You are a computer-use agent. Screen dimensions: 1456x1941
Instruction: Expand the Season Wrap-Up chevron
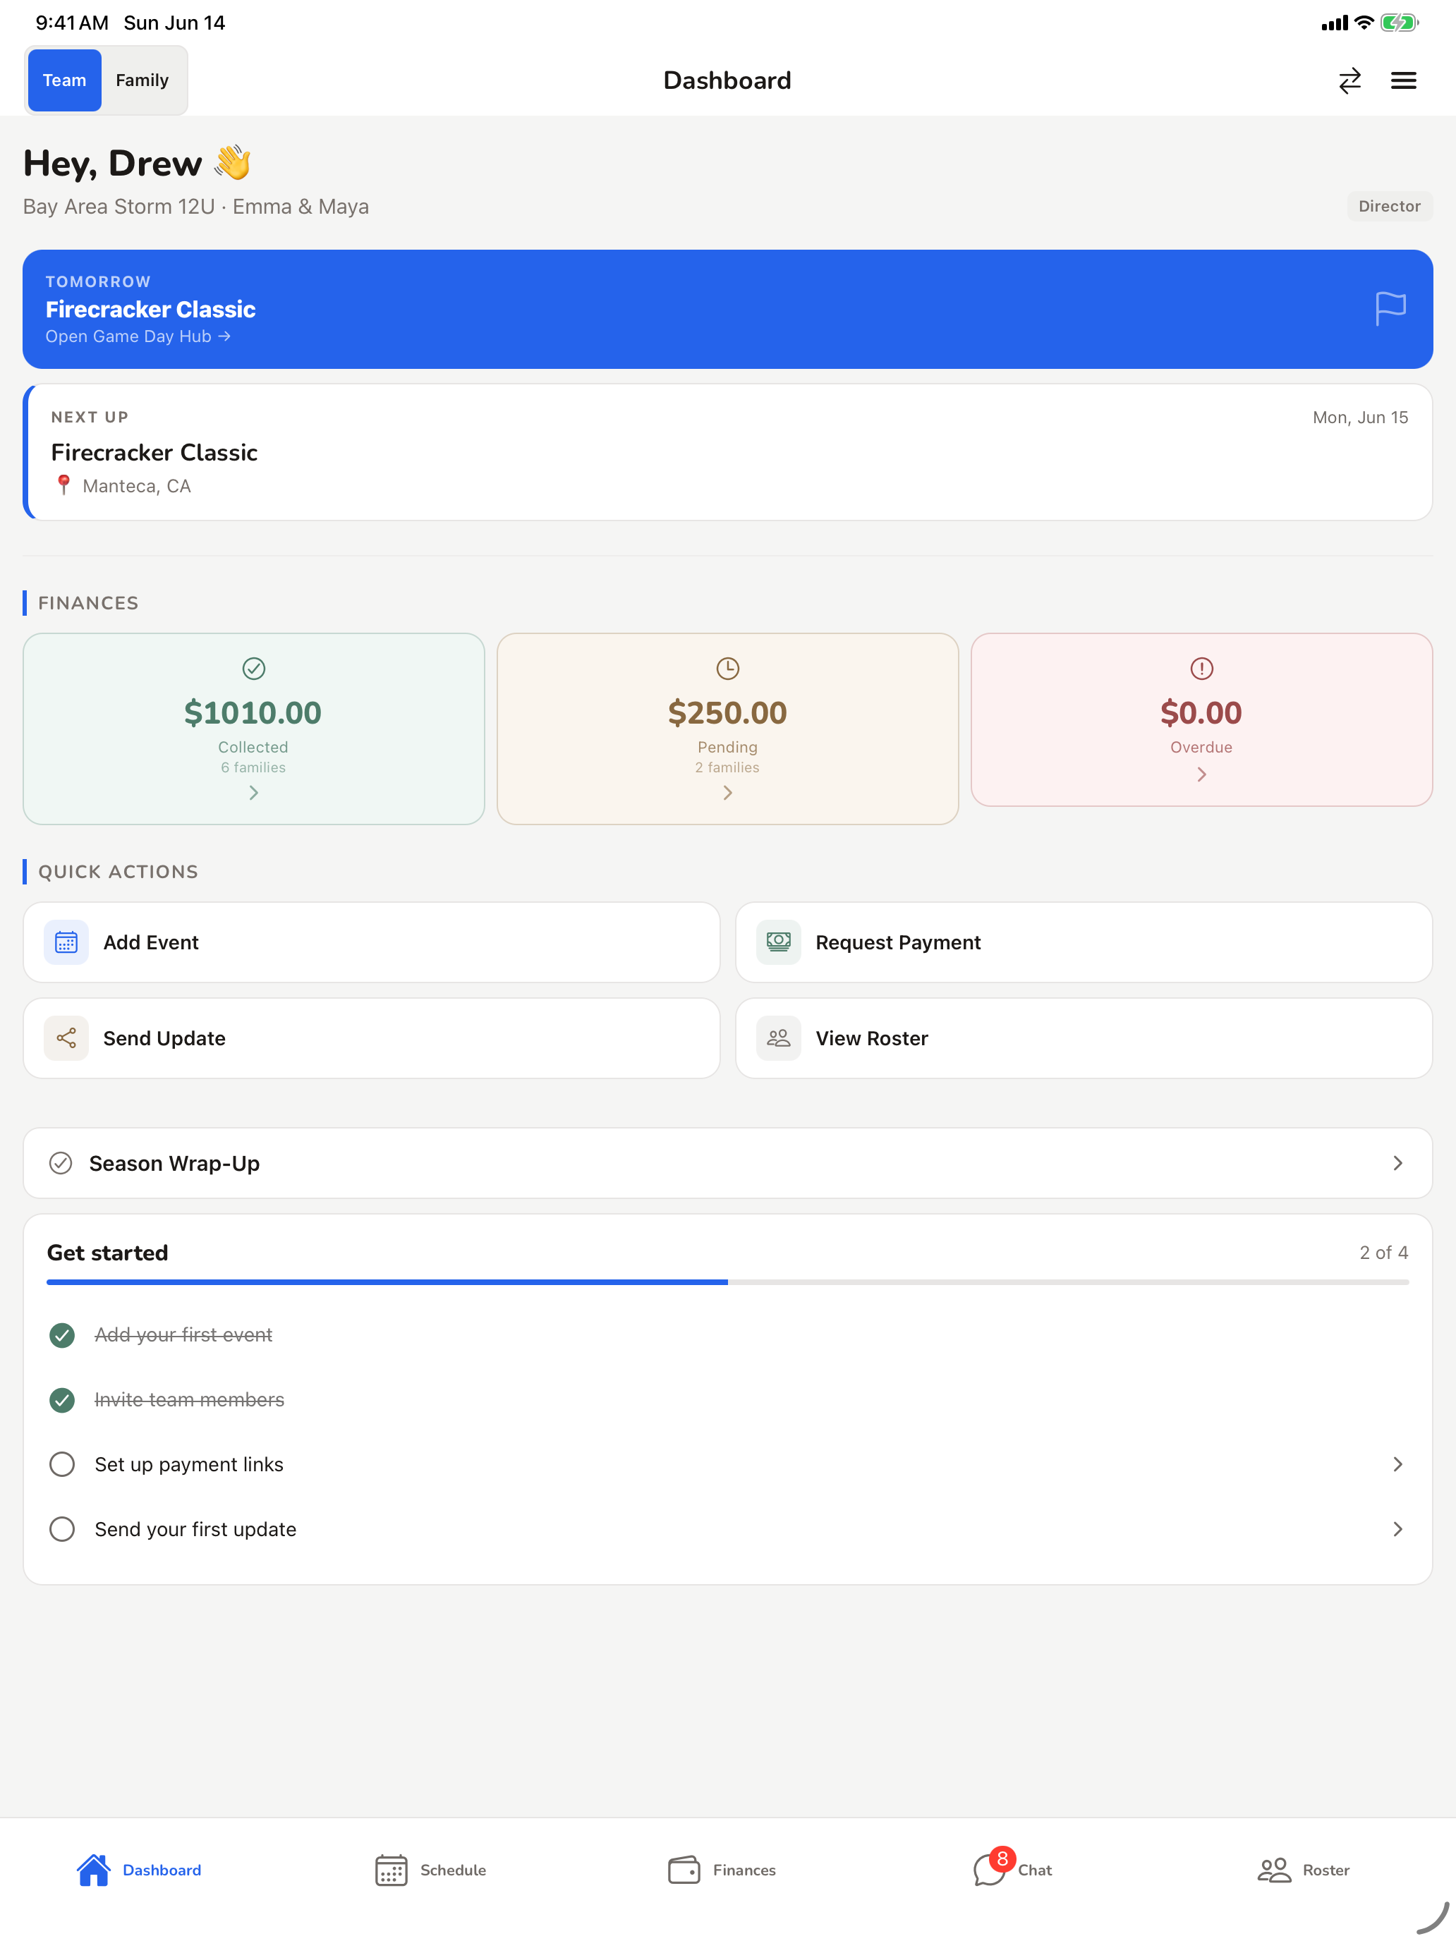[x=1397, y=1162]
